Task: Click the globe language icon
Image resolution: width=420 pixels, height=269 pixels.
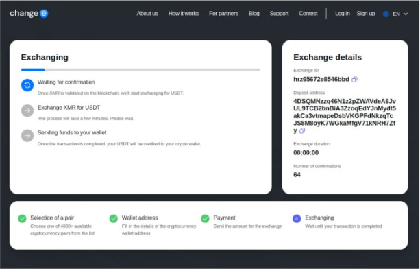Action: (x=386, y=14)
